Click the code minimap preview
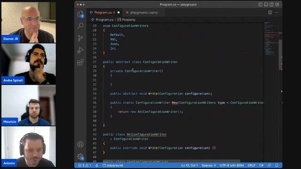Viewport: 301px width, 169px height. (x=271, y=38)
